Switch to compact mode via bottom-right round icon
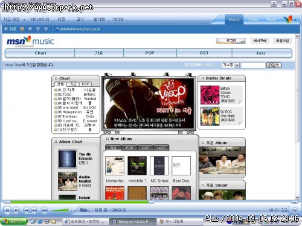 tap(295, 210)
